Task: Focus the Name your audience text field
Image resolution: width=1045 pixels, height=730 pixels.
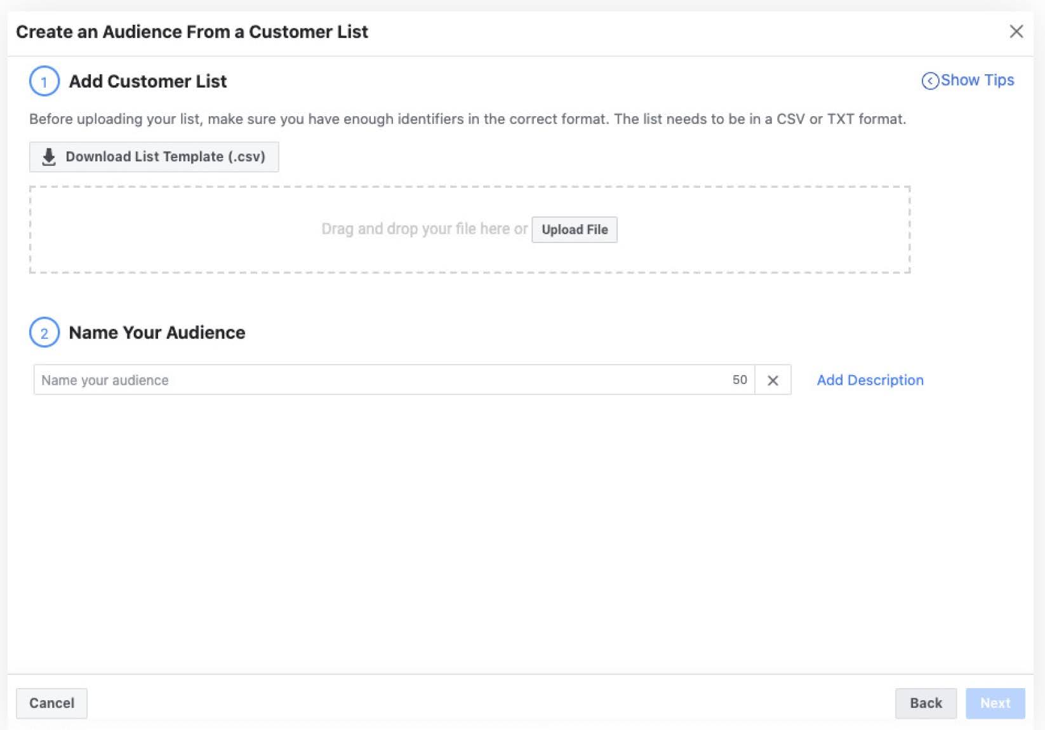Action: tap(381, 380)
